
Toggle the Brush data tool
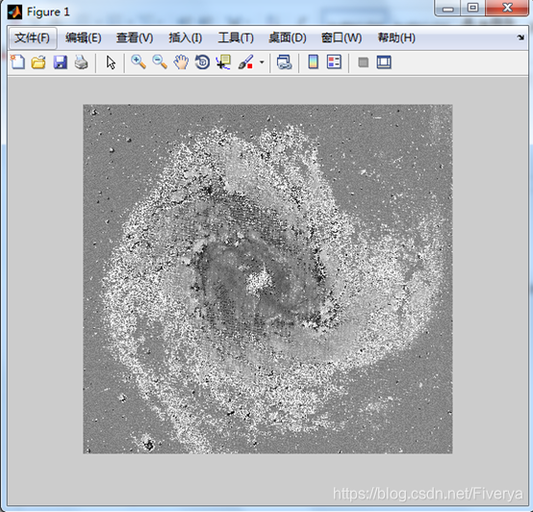coord(245,63)
